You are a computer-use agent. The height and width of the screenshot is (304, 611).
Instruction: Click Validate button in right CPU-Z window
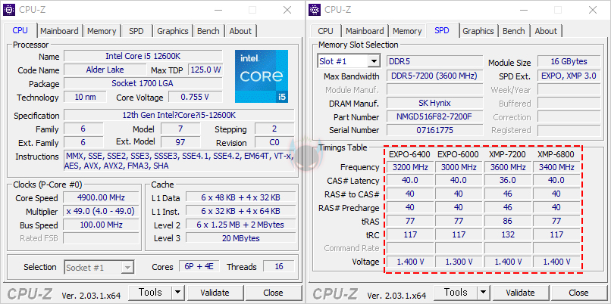point(520,293)
